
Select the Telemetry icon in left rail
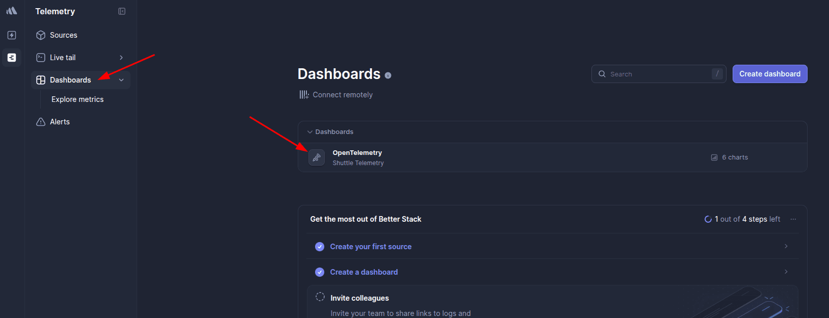click(12, 58)
